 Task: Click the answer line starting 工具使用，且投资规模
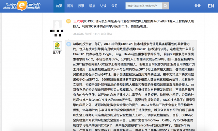134,69
